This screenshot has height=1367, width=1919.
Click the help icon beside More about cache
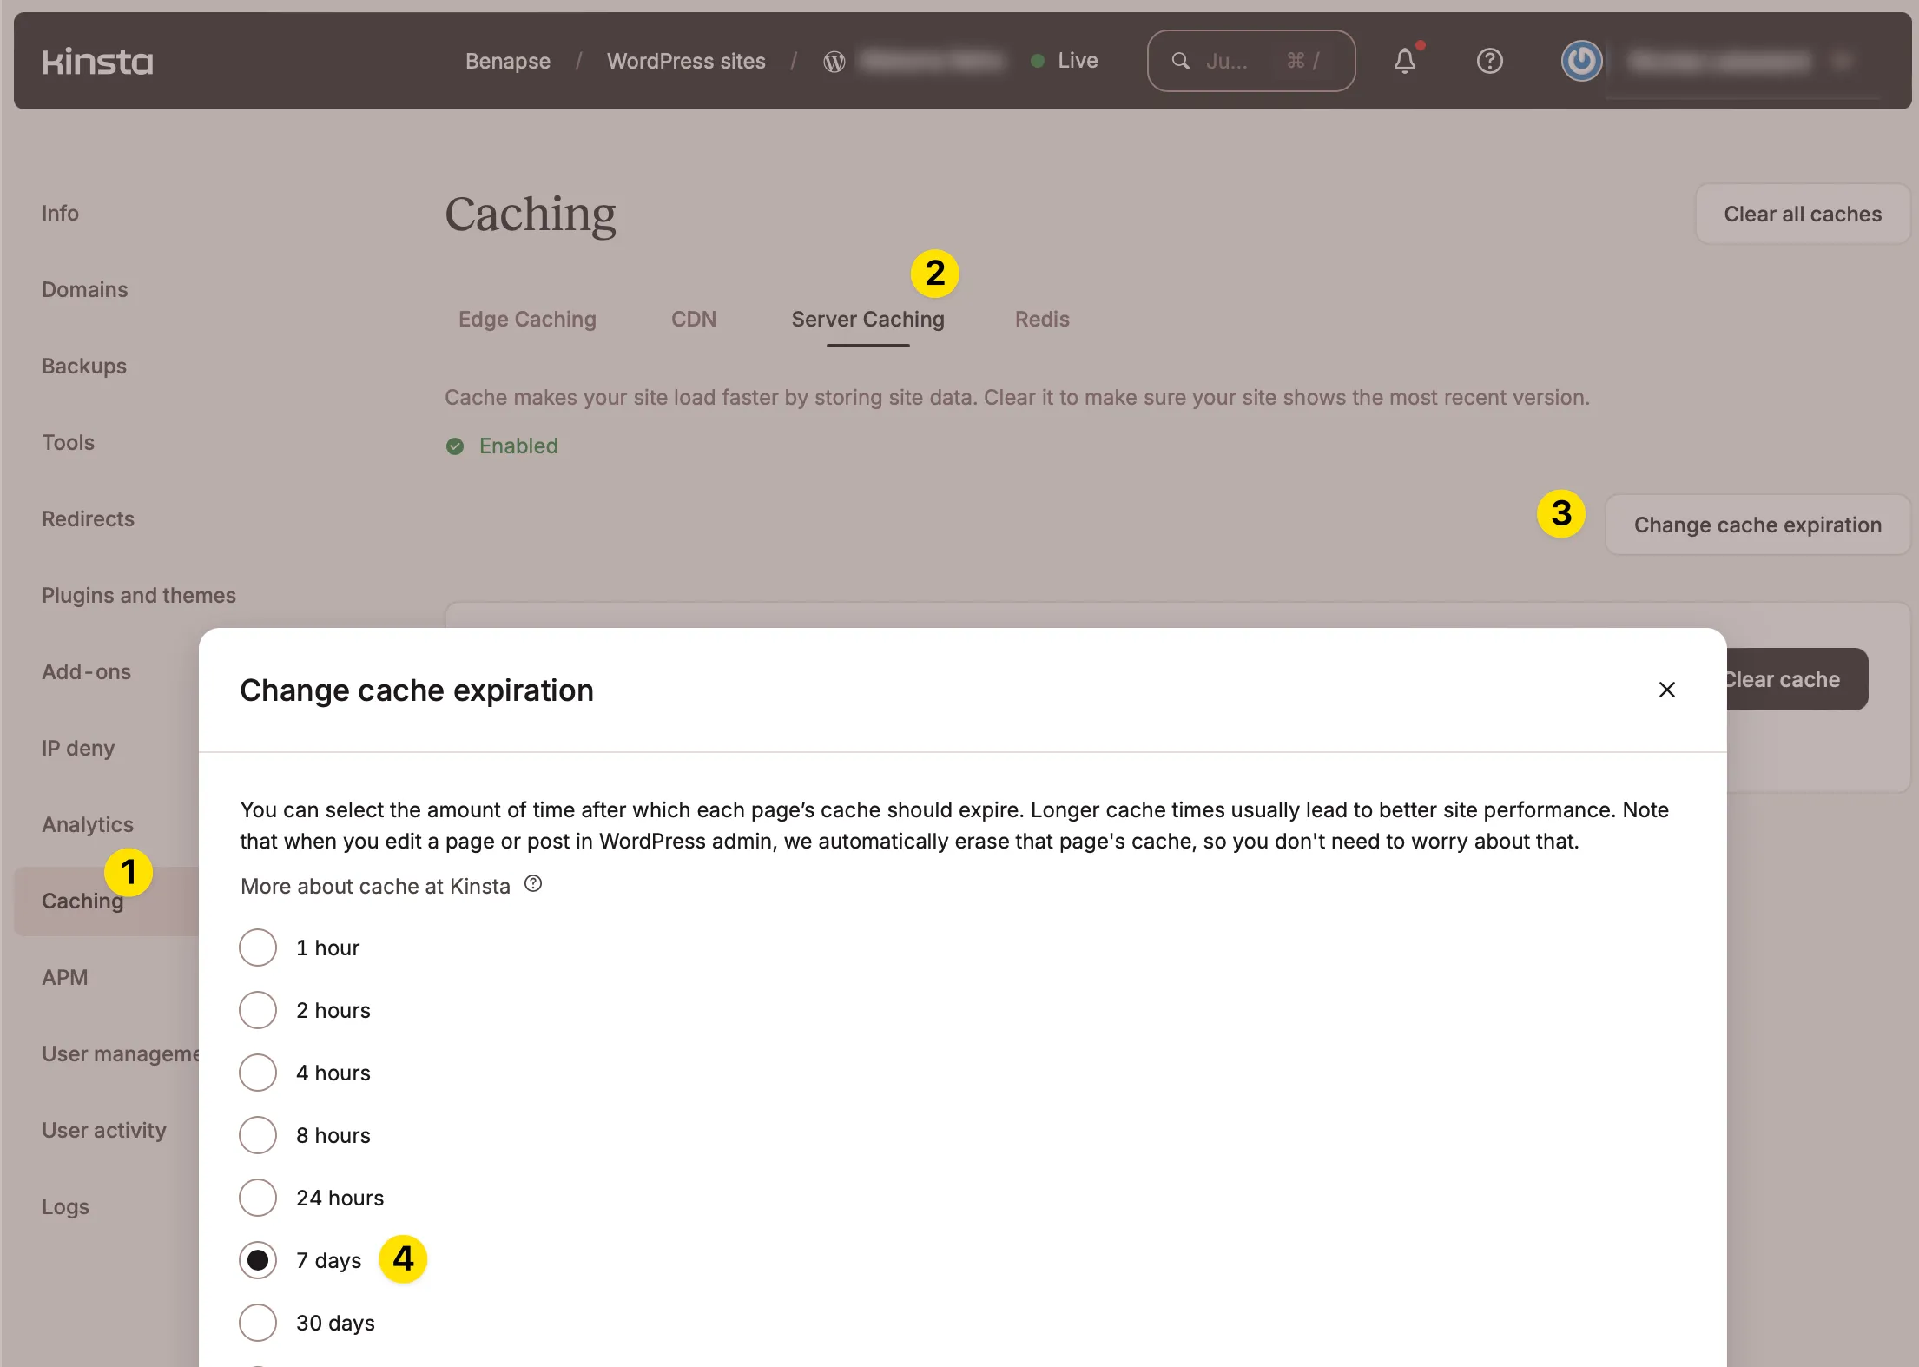[x=533, y=884]
